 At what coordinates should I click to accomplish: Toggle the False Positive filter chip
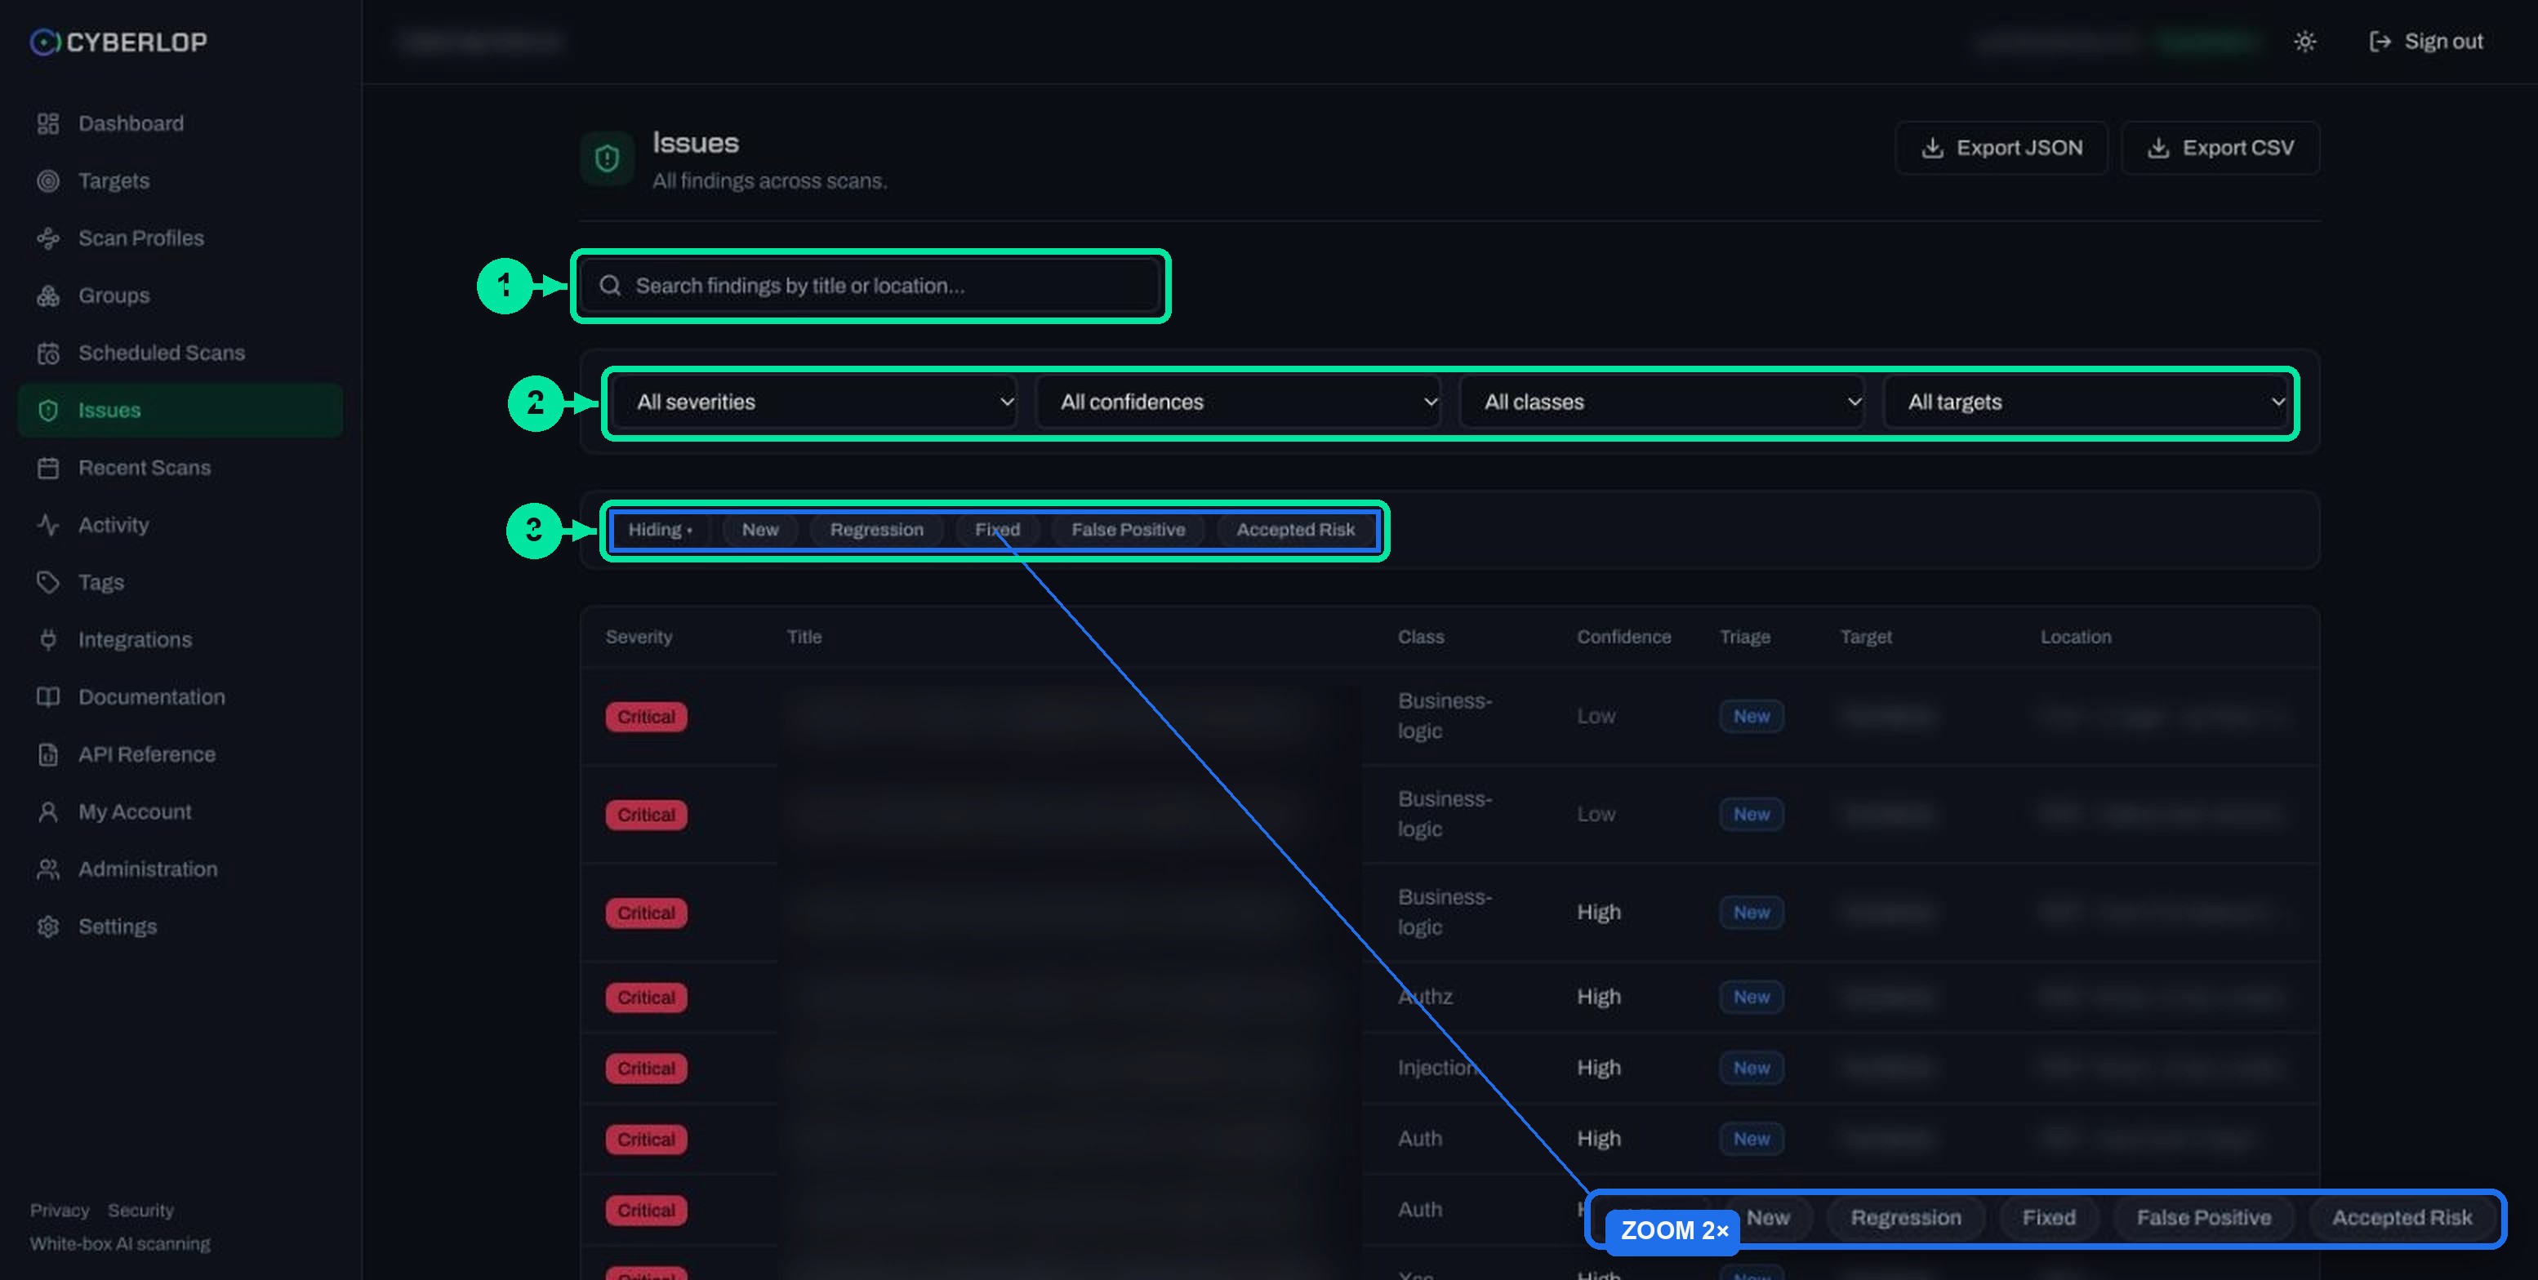point(1128,530)
